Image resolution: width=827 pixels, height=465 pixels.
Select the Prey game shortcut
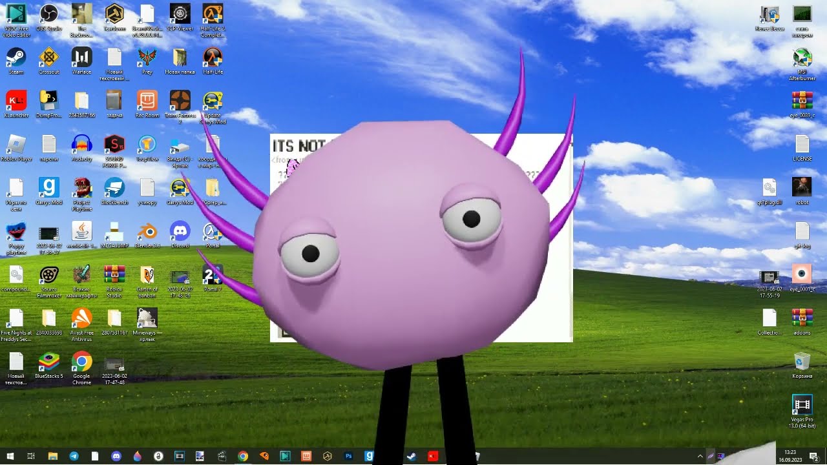[x=147, y=61]
